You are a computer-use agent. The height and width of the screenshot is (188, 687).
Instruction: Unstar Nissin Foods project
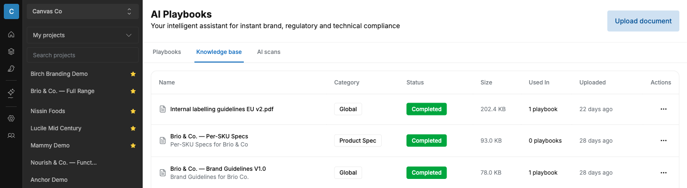click(x=133, y=111)
